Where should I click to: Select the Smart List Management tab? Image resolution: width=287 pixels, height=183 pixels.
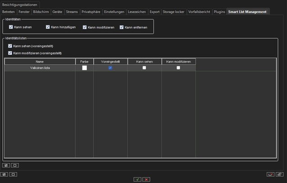pyautogui.click(x=247, y=12)
